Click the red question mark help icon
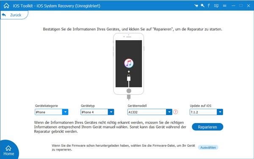254x159 pixels. (175, 112)
